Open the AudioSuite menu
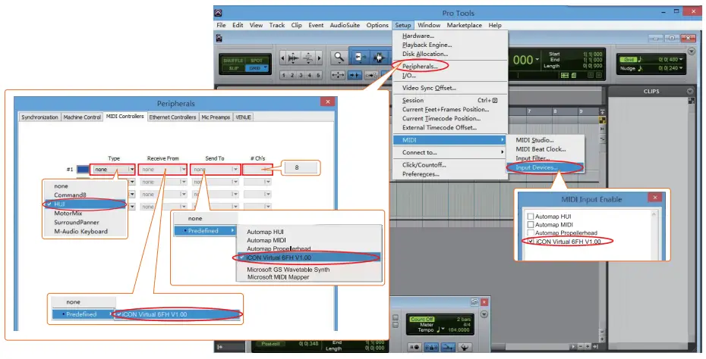 (x=345, y=25)
